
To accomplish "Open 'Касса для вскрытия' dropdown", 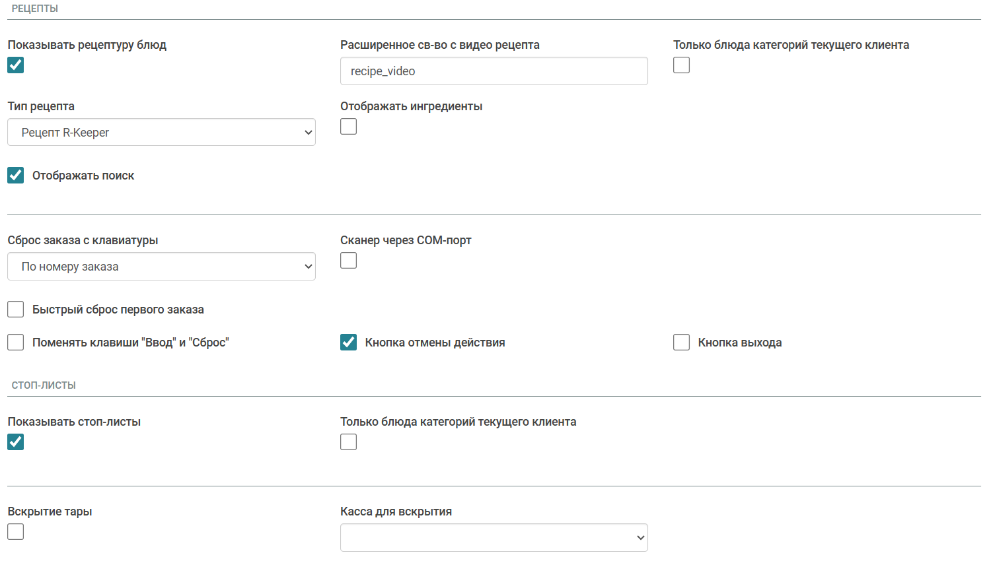I will [x=494, y=538].
